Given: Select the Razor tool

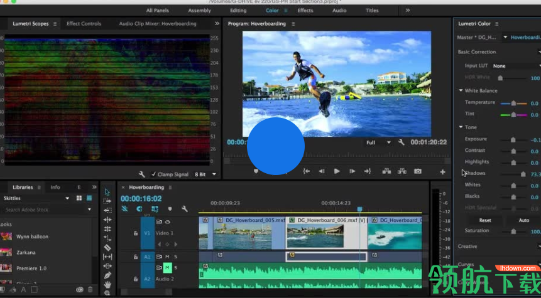Looking at the screenshot, I should (107, 247).
